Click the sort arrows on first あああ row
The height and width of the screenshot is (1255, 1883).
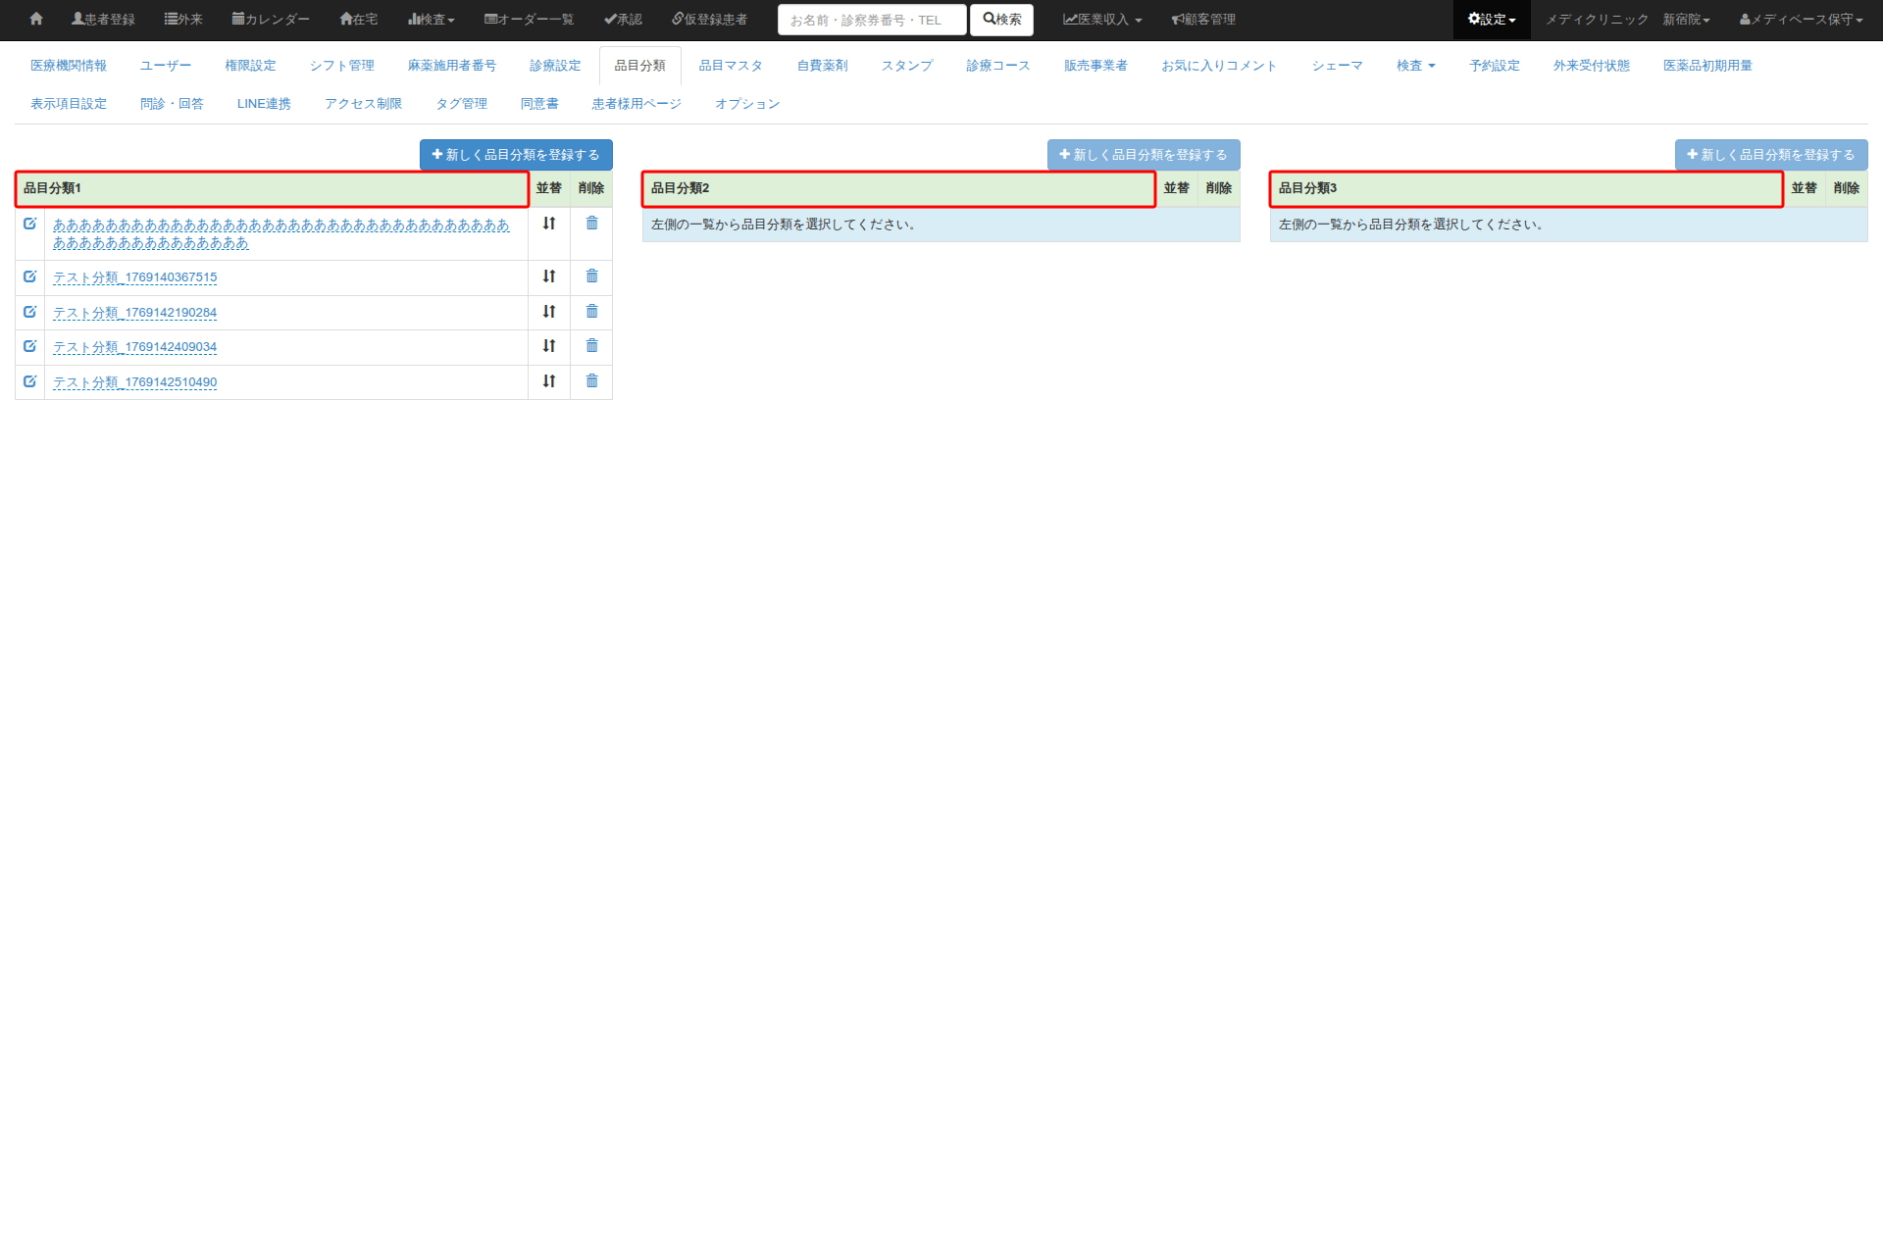point(549,224)
